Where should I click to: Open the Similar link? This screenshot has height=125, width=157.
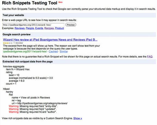click(64, 52)
